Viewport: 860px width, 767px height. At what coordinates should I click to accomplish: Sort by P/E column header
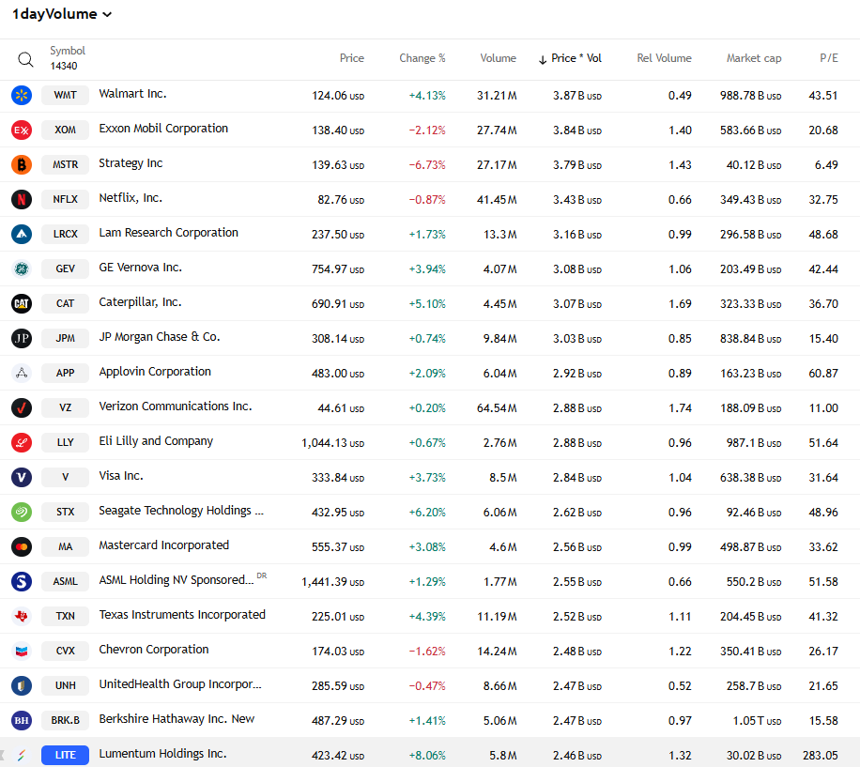829,58
